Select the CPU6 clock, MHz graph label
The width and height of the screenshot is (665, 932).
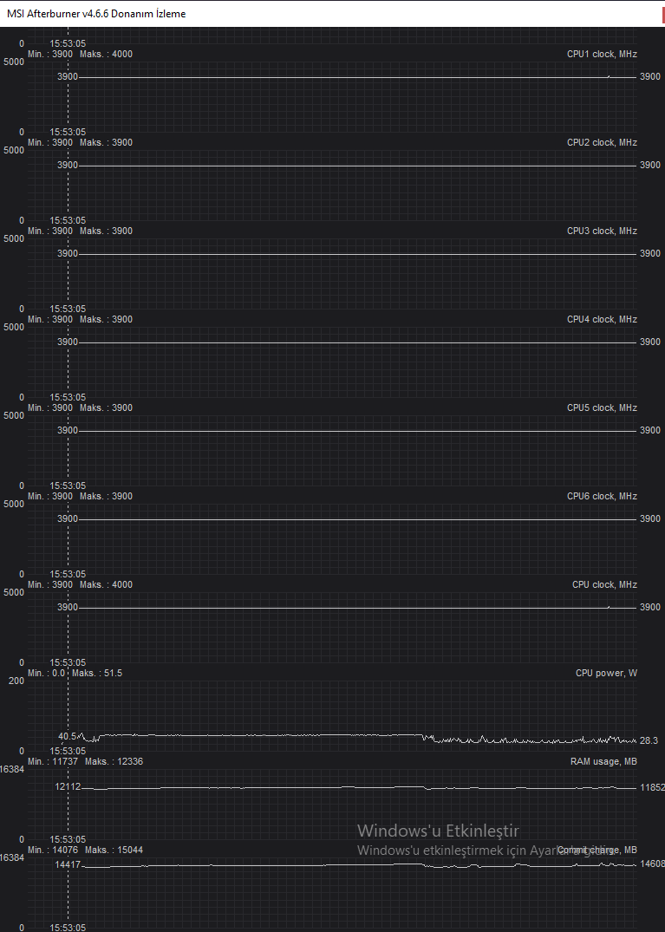pyautogui.click(x=602, y=496)
